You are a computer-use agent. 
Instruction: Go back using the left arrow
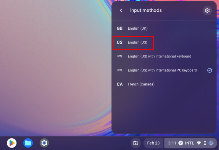[121, 10]
